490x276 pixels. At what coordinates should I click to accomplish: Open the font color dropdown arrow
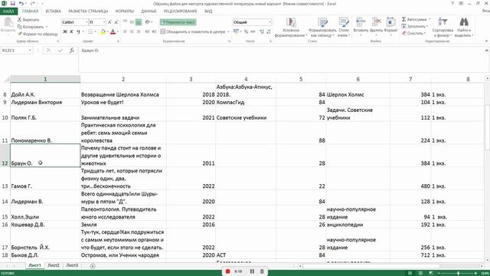[x=117, y=31]
